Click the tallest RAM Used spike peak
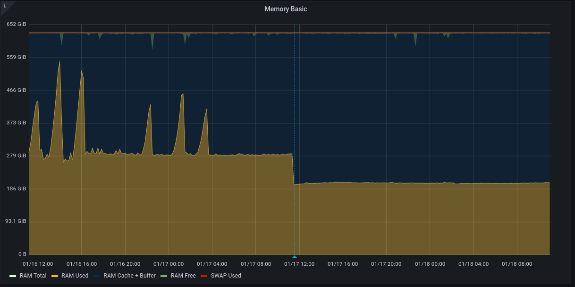 pyautogui.click(x=59, y=61)
